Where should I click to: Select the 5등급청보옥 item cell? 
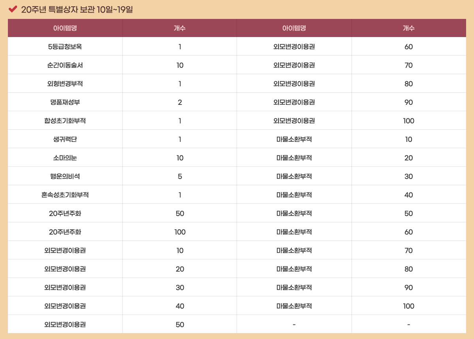[65, 47]
